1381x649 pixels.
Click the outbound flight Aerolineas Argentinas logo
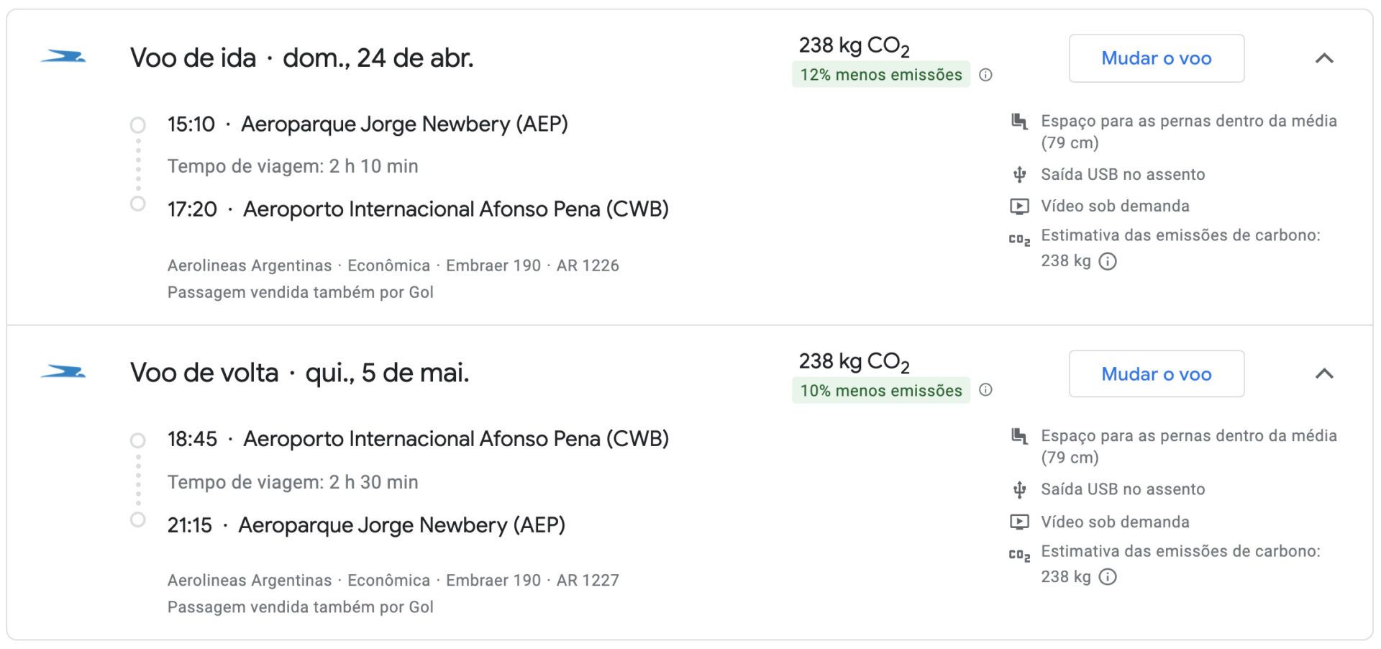[x=63, y=57]
